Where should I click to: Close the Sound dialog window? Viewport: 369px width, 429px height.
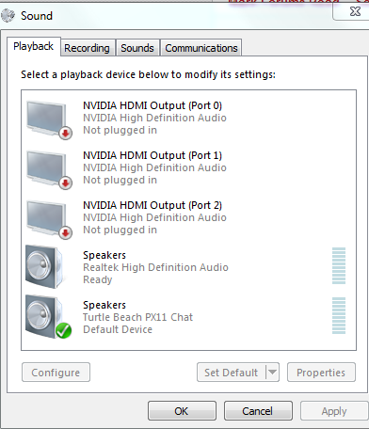[355, 11]
